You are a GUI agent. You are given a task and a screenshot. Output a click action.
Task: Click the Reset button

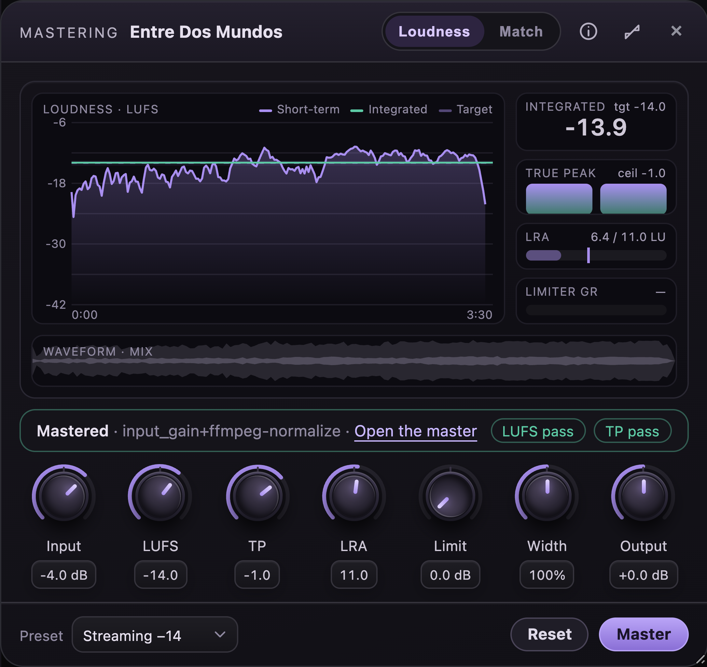click(549, 634)
